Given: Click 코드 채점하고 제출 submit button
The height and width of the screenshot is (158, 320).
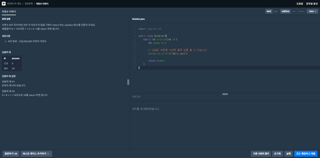Looking at the screenshot, I should tap(306, 154).
